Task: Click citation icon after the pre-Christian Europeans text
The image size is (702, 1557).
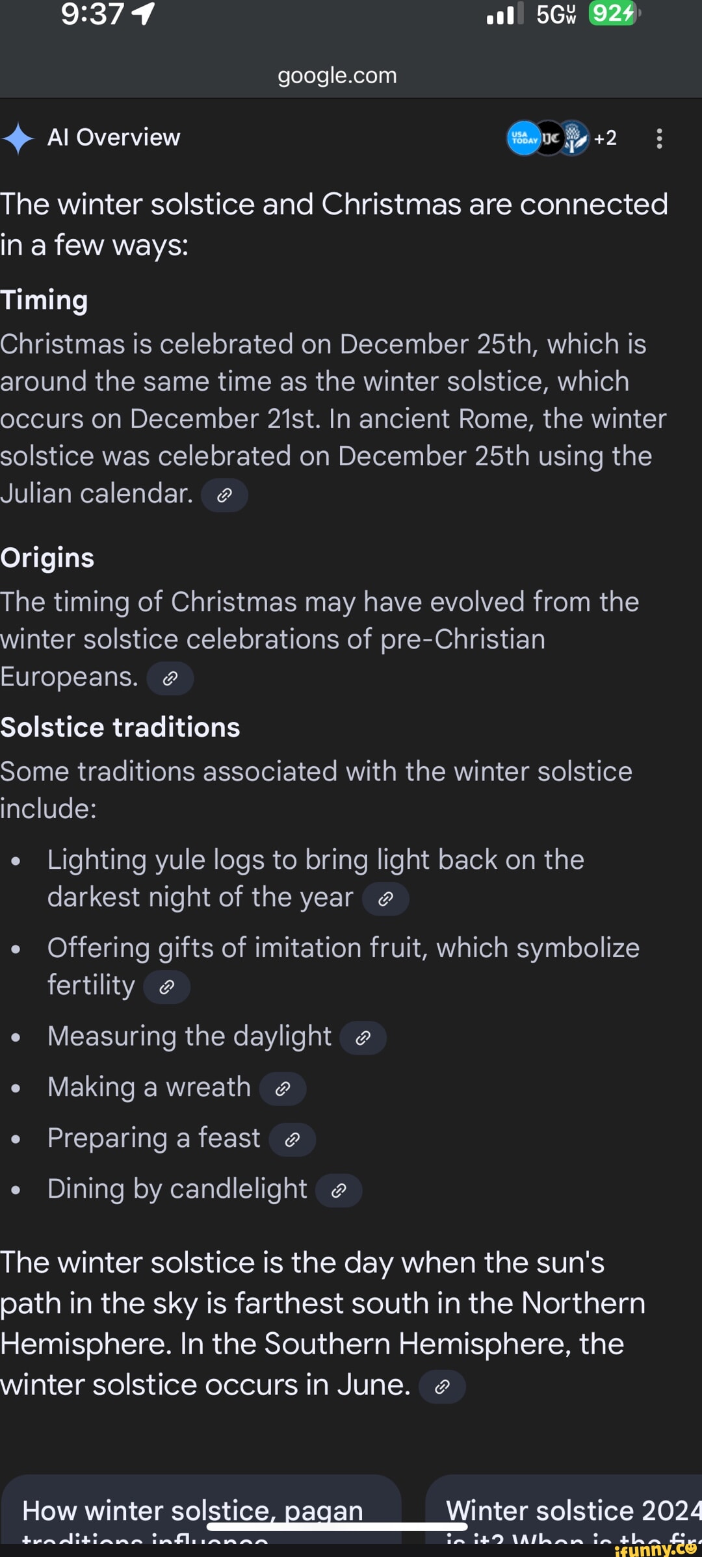Action: point(170,678)
